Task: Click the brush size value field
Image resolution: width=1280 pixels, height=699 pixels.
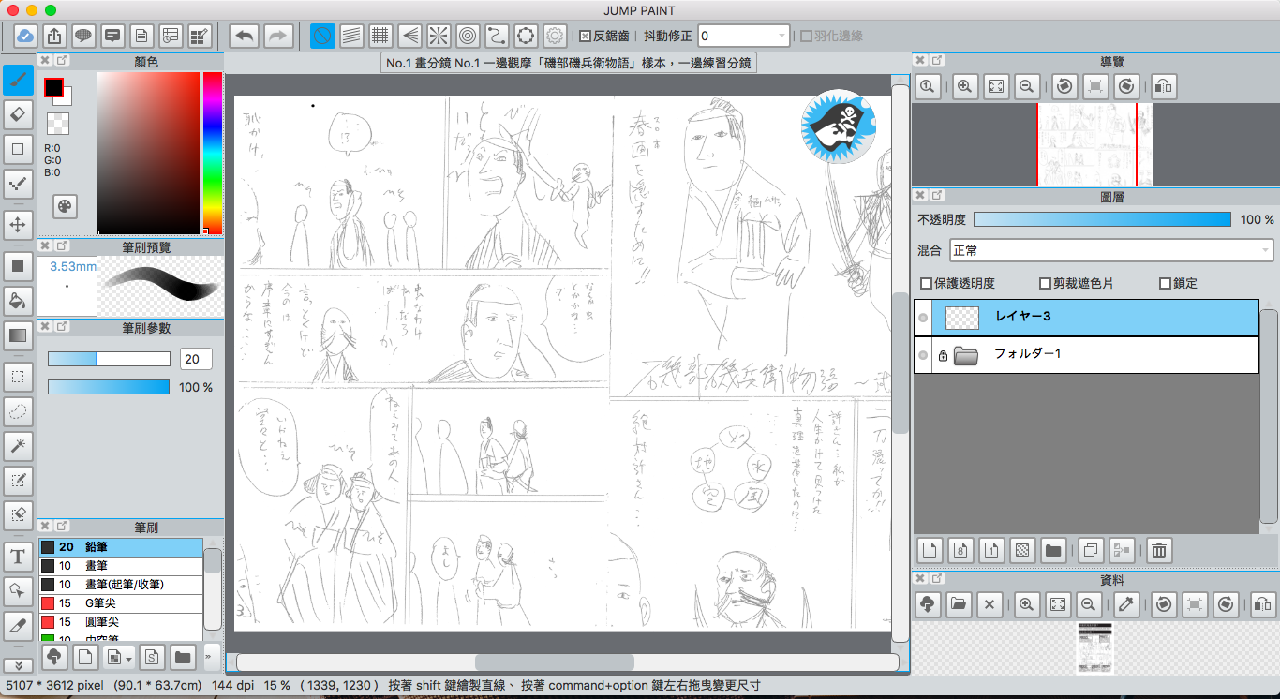Action: pos(197,359)
